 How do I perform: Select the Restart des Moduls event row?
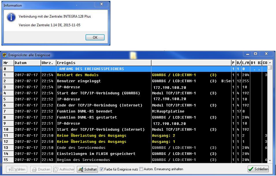(x=77, y=75)
